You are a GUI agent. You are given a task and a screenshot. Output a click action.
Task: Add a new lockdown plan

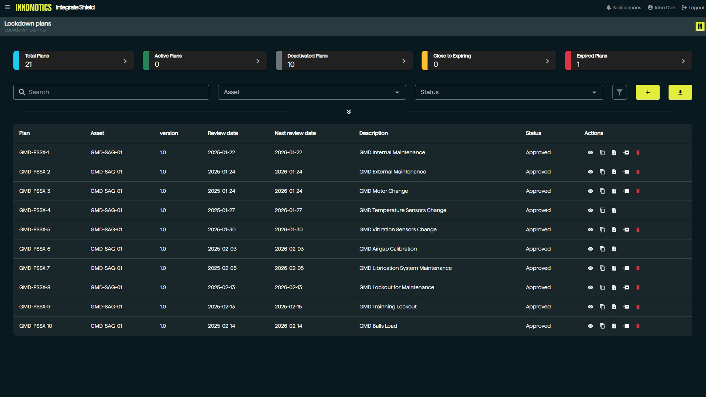pos(647,92)
